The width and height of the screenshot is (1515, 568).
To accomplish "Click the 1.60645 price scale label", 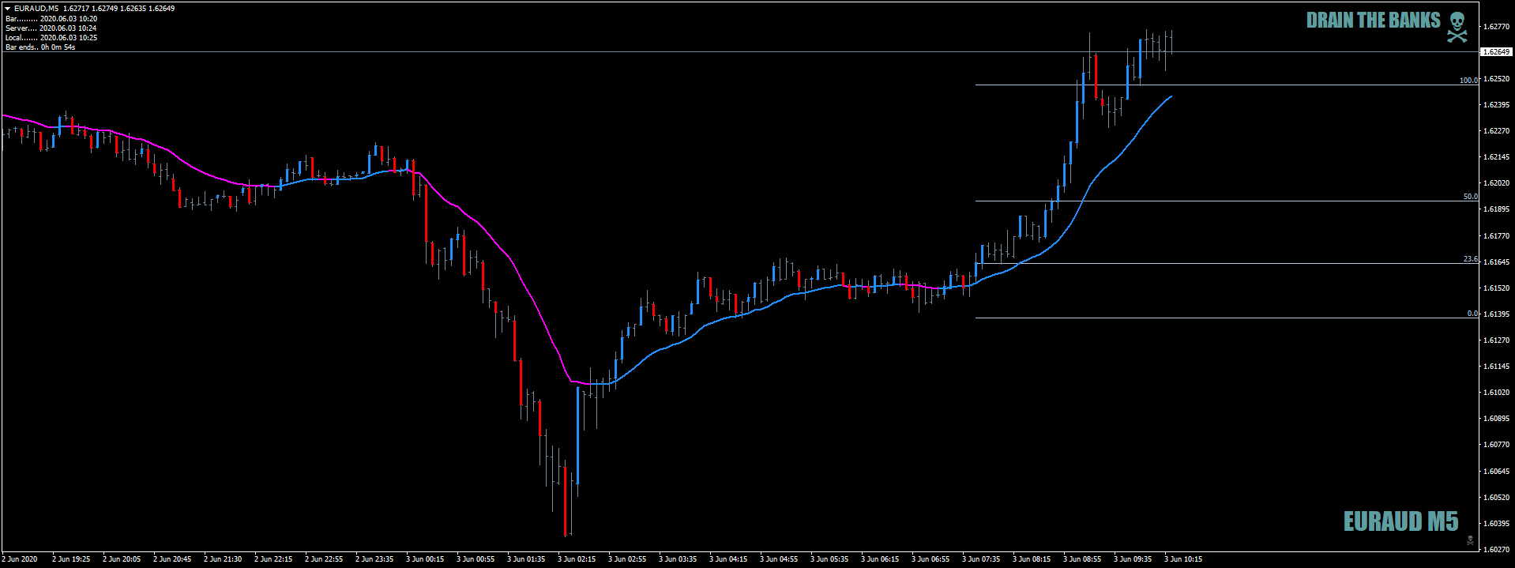I will (x=1496, y=472).
